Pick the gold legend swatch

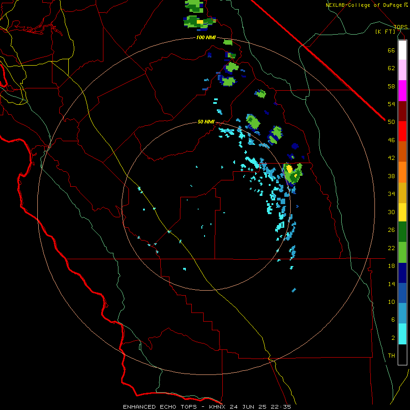pos(402,193)
